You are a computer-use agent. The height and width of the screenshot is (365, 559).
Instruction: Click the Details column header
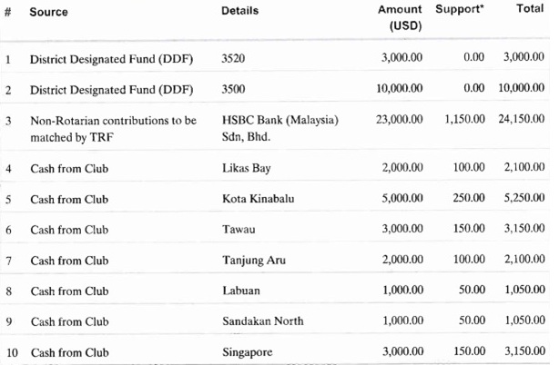tap(239, 11)
